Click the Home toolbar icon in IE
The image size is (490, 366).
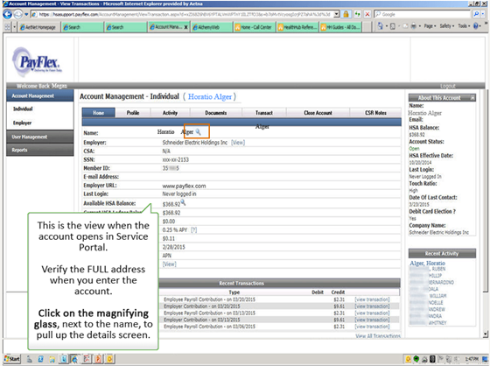381,26
